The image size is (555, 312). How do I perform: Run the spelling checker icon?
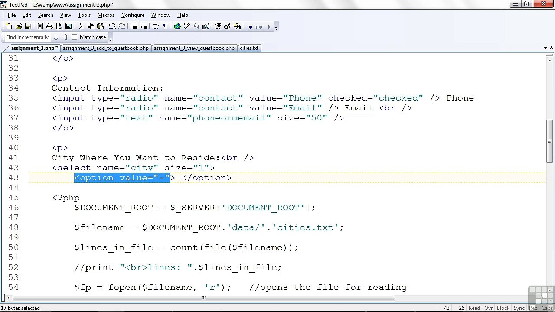[x=186, y=26]
